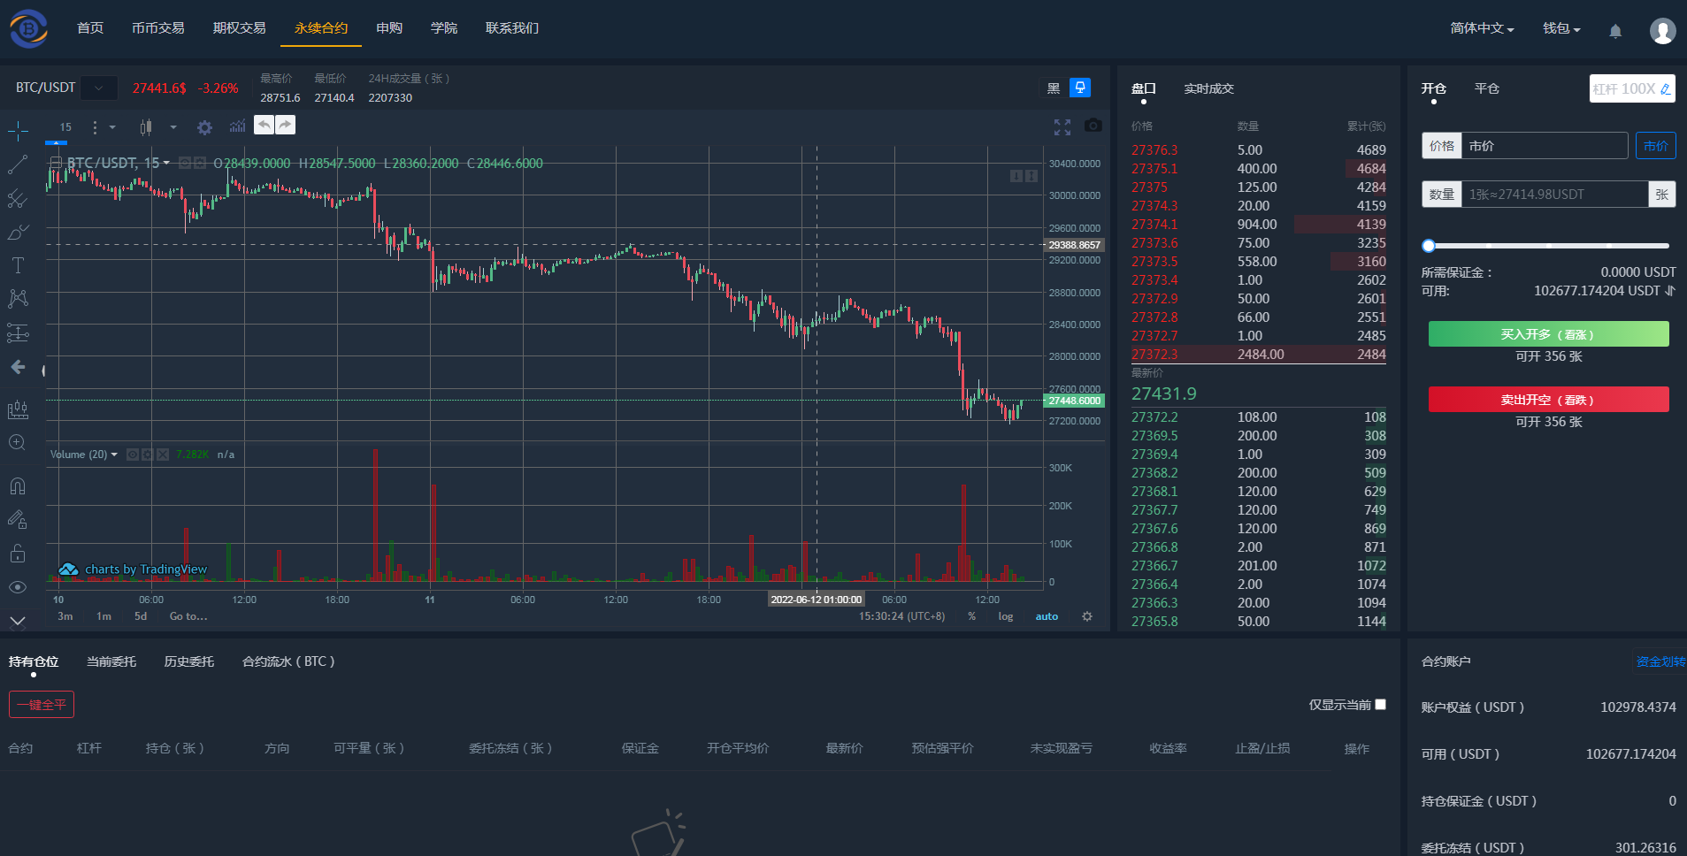
Task: Remove Volume indicator with X
Action: coord(163,455)
